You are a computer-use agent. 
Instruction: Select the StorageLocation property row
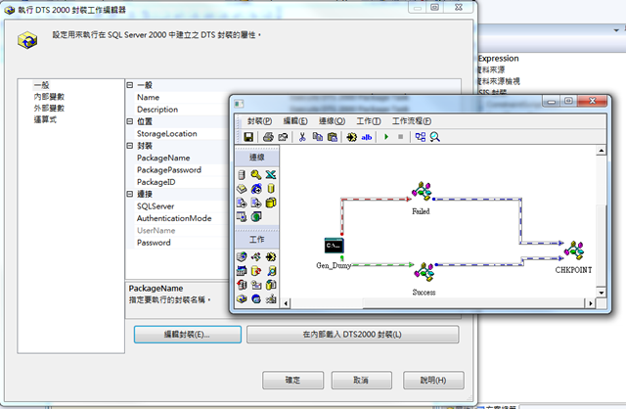178,134
